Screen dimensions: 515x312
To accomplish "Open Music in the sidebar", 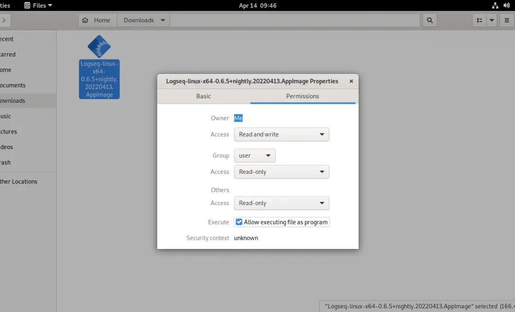I will tap(28, 116).
